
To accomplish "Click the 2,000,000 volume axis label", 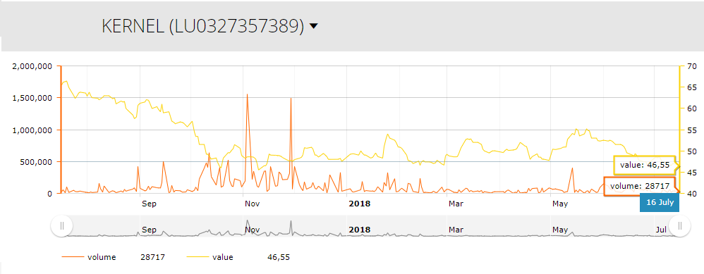I will 32,66.
